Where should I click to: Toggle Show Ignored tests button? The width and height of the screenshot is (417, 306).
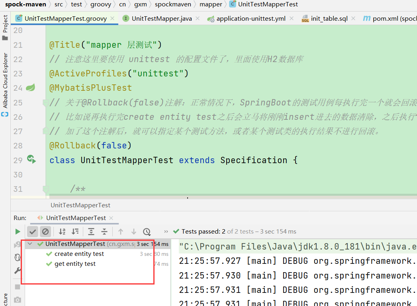pos(45,232)
